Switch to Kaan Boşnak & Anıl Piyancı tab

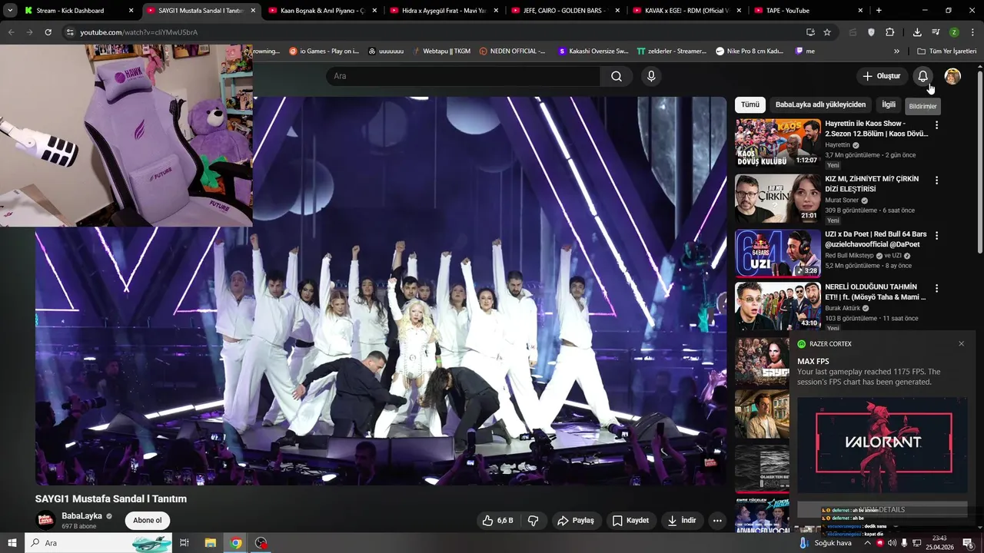coord(321,10)
